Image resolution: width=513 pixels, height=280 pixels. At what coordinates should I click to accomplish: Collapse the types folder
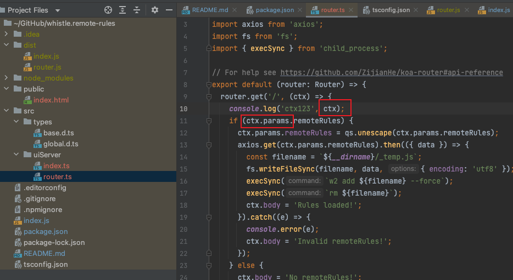click(x=16, y=122)
